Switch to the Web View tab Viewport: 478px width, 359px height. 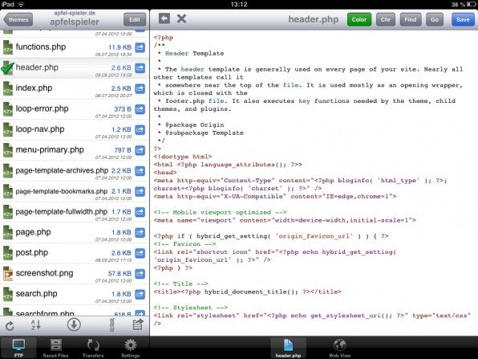click(x=339, y=348)
